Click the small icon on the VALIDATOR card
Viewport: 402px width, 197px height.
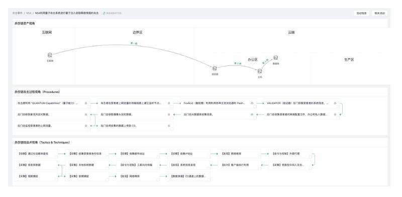pyautogui.click(x=335, y=103)
